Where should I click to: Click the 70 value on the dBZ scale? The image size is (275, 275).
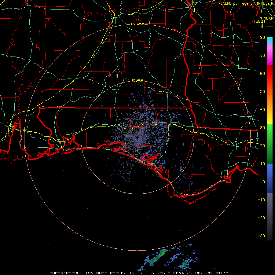(x=262, y=55)
